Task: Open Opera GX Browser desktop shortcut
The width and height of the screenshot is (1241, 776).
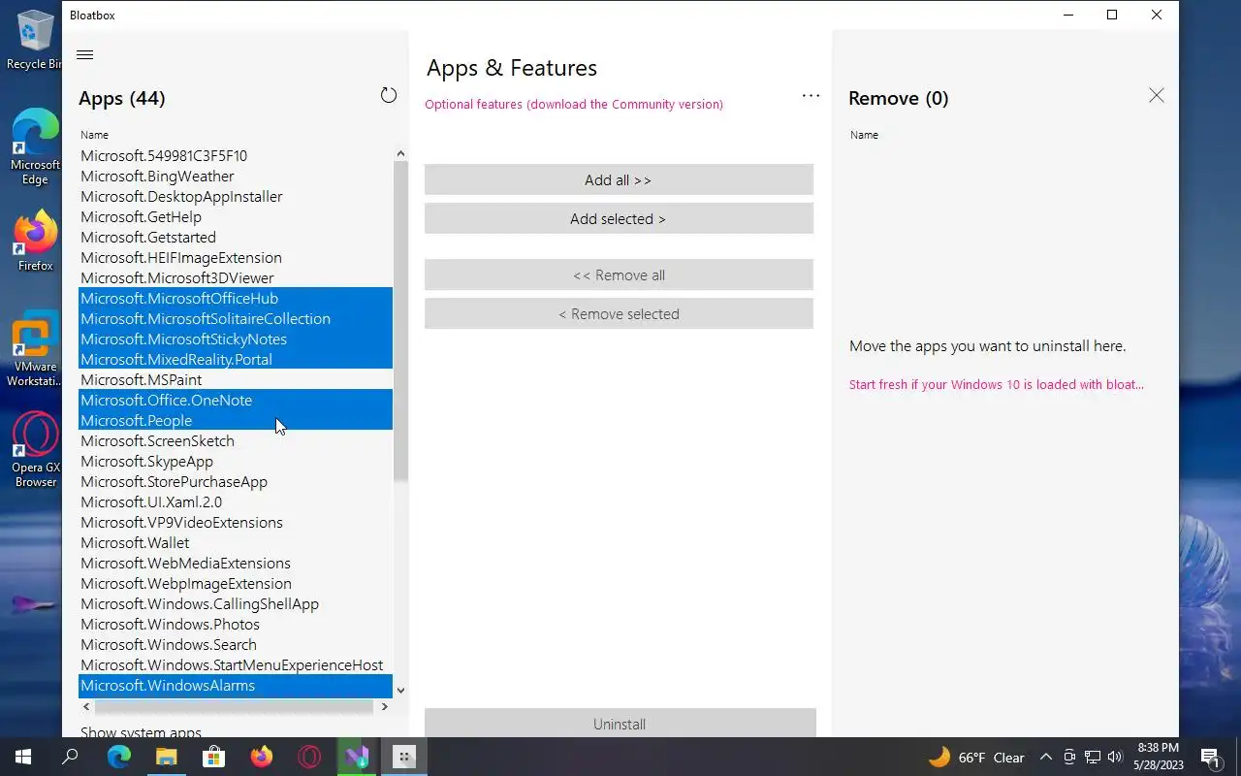Action: pos(35,449)
